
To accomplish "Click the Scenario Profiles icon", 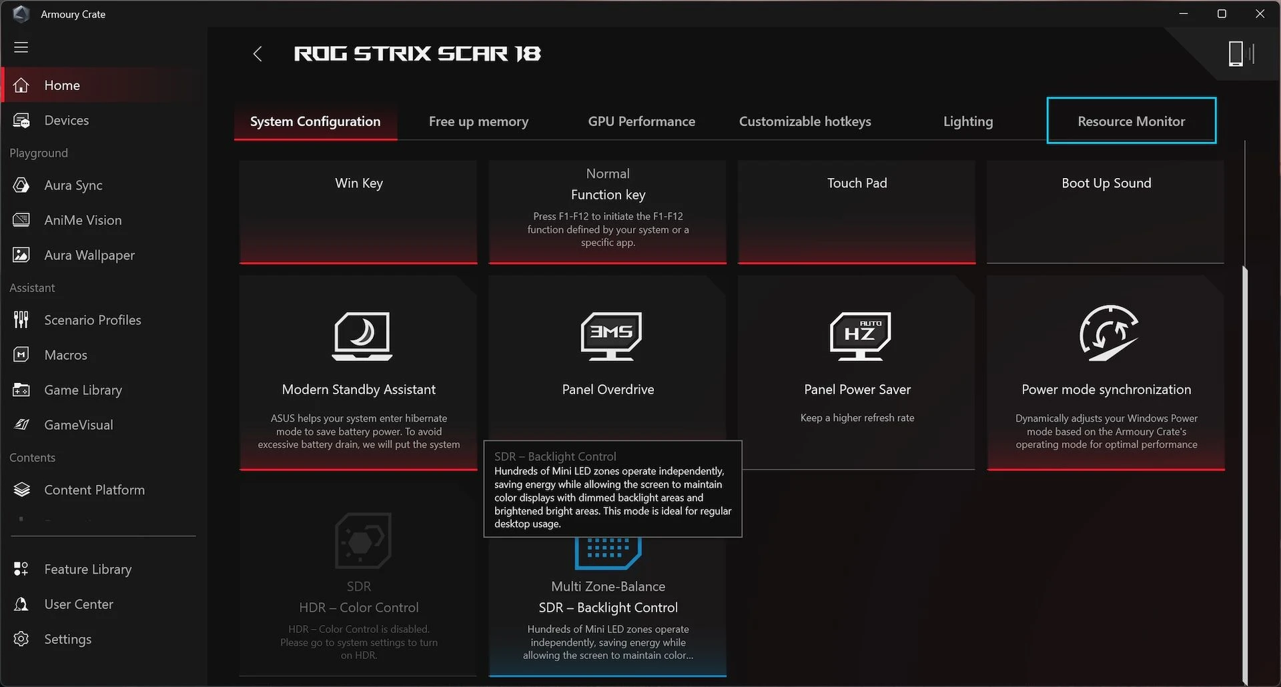I will pyautogui.click(x=21, y=320).
